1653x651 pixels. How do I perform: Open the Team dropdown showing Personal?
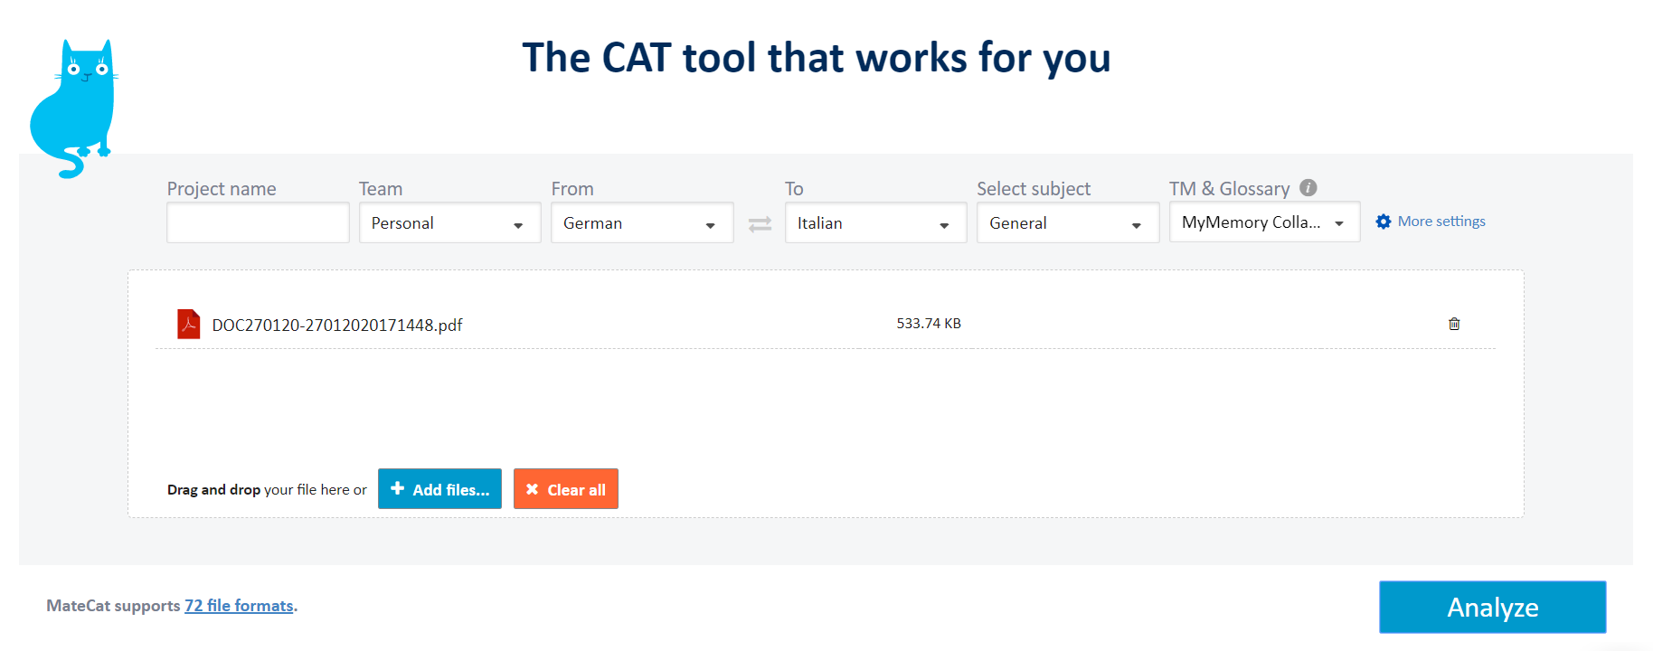point(449,223)
